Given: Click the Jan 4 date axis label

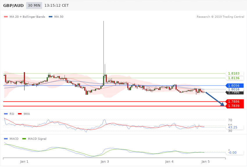Looking at the screenshot, I should (169, 161).
